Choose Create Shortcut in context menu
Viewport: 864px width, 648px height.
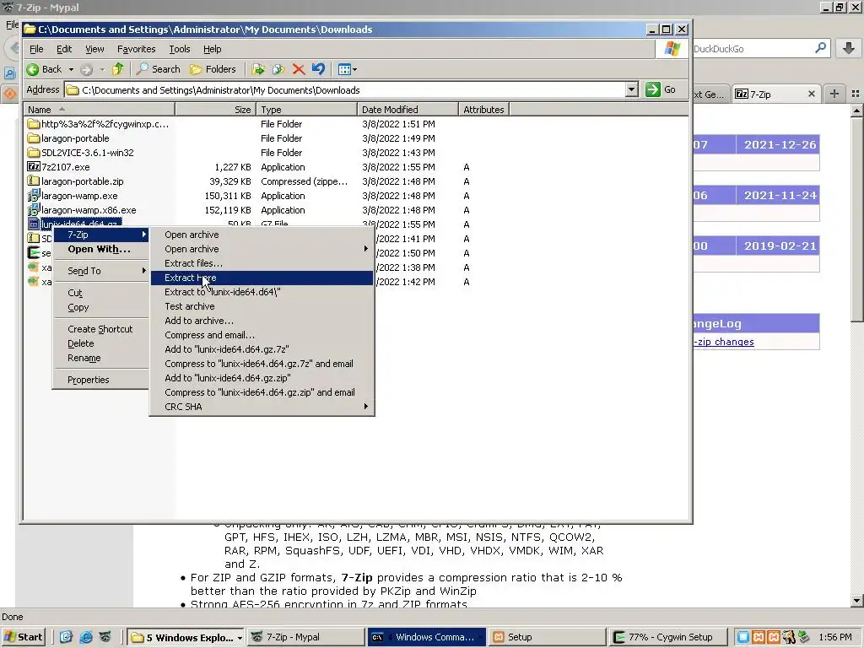tap(101, 329)
